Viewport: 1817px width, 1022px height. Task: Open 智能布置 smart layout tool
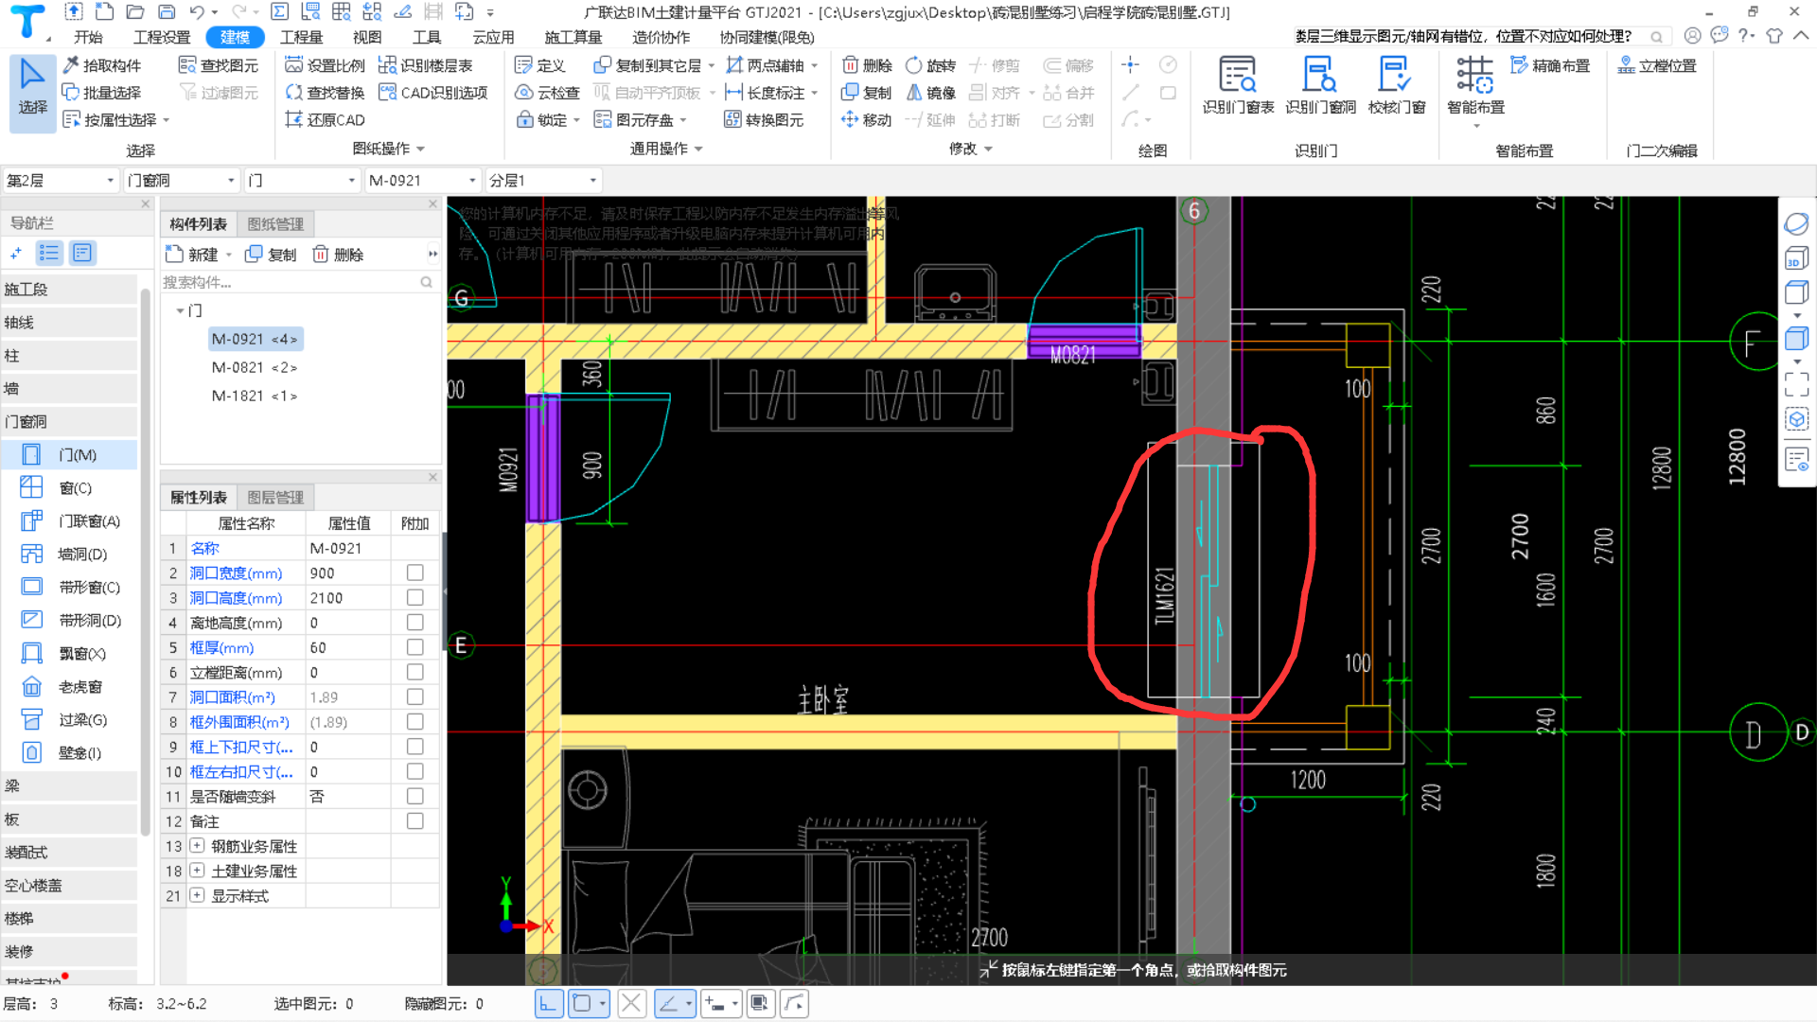(x=1475, y=85)
